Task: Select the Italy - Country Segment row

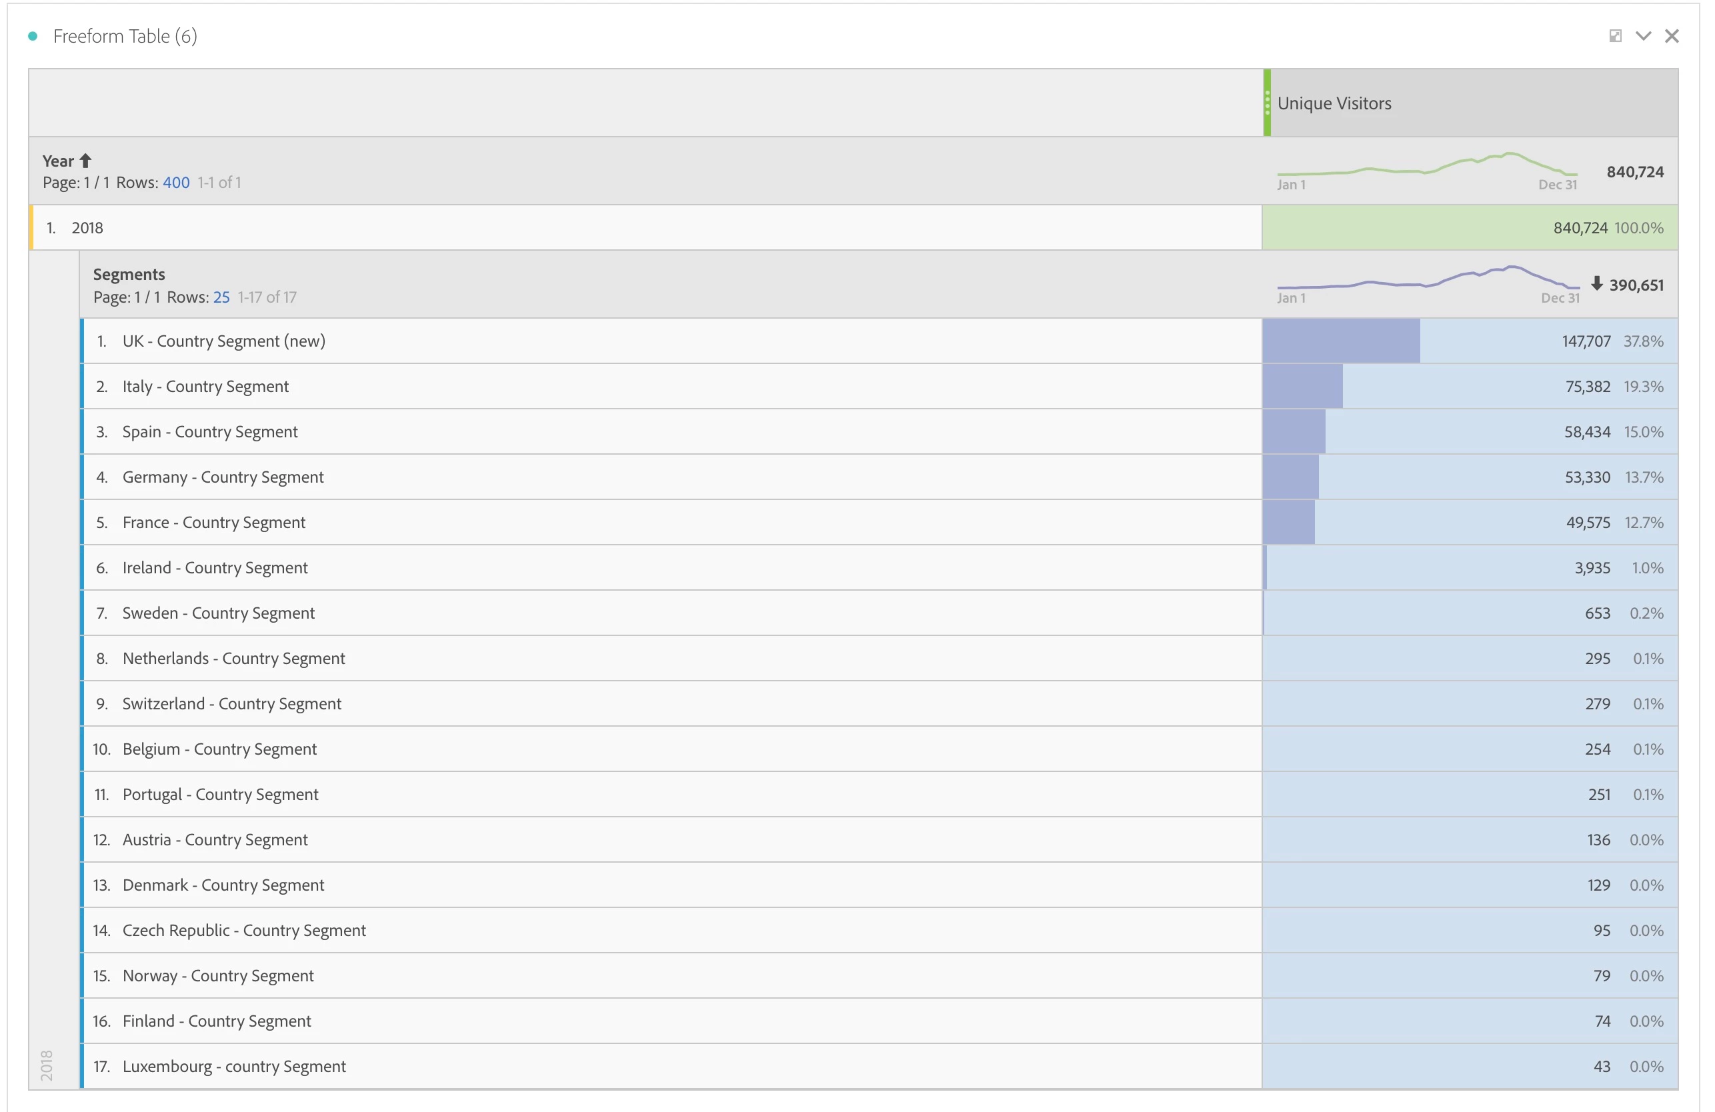Action: (x=205, y=386)
